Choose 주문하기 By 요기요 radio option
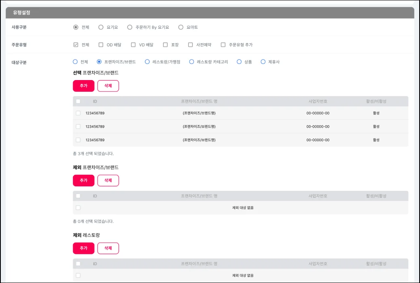This screenshot has width=420, height=283. (130, 27)
